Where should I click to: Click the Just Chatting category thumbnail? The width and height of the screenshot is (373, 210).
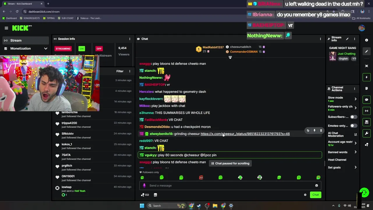pyautogui.click(x=332, y=56)
